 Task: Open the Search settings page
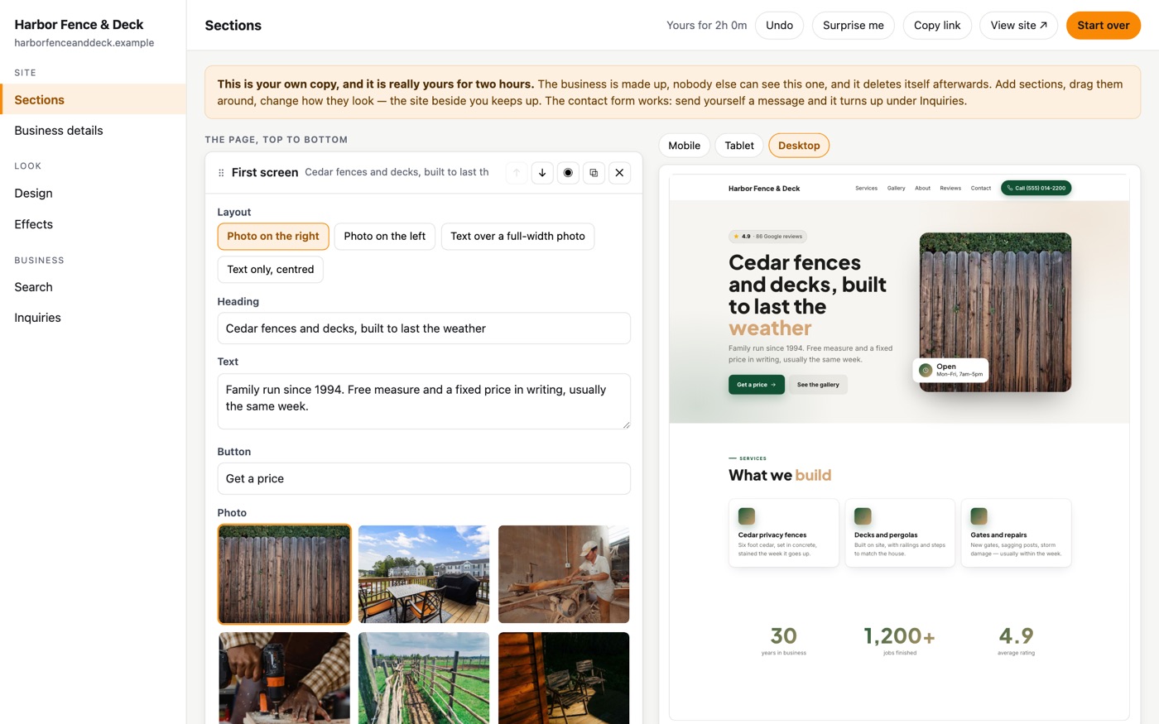[x=93, y=287]
